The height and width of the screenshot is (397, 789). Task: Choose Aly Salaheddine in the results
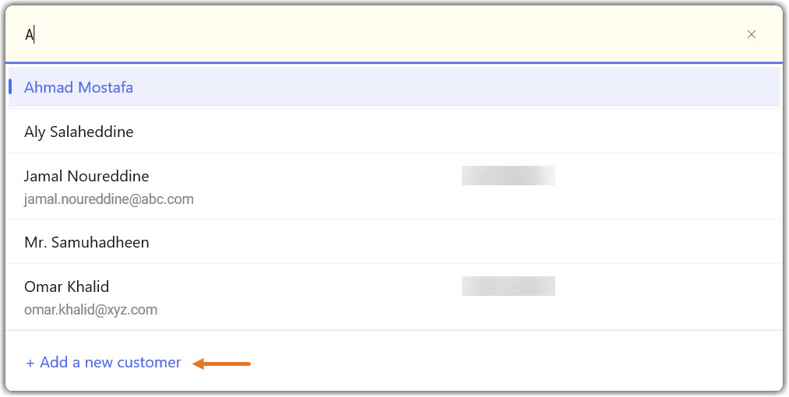tap(79, 132)
